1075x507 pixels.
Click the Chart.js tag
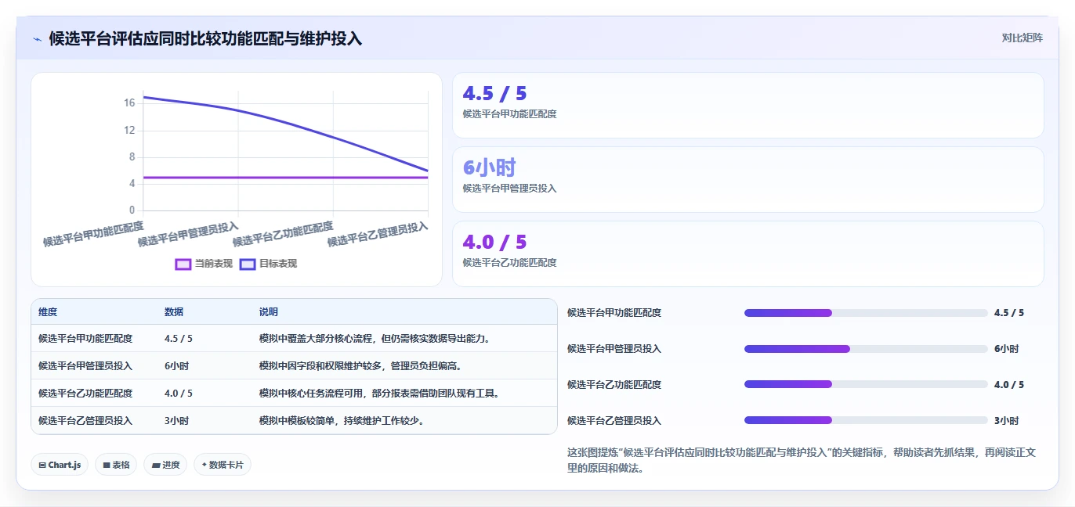[60, 465]
